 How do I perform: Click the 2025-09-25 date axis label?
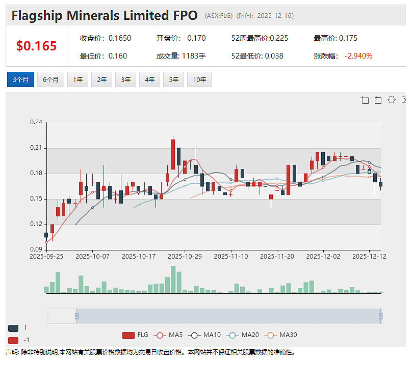[46, 257]
